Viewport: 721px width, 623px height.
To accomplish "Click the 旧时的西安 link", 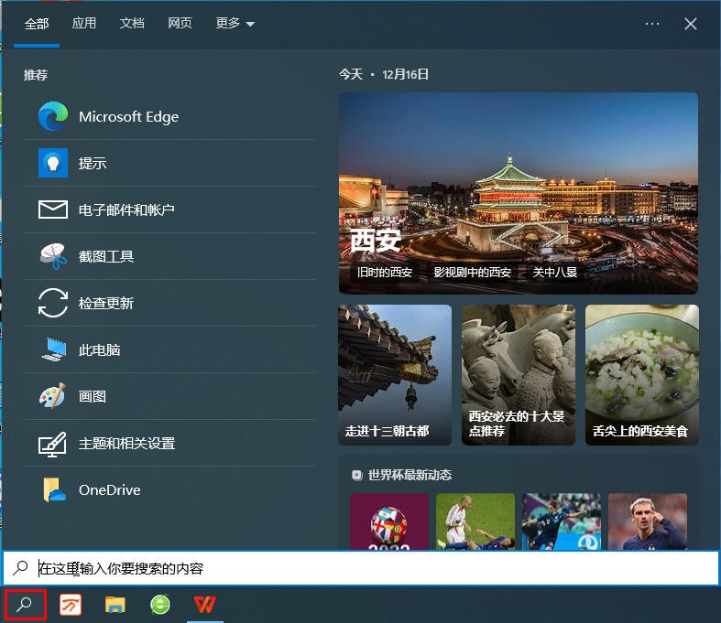I will point(385,273).
